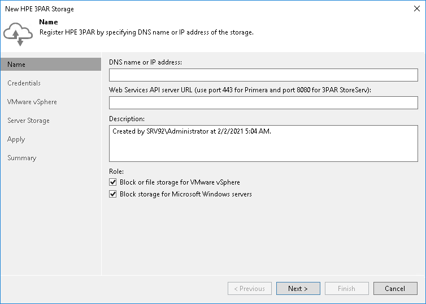Click the Previous button
This screenshot has width=426, height=304.
[x=249, y=289]
